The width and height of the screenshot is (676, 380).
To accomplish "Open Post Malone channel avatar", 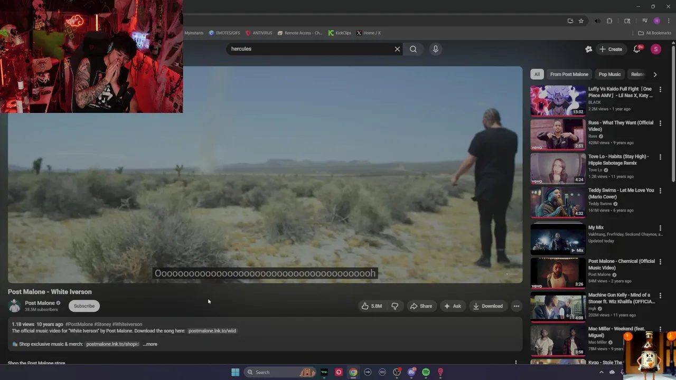I will [14, 306].
